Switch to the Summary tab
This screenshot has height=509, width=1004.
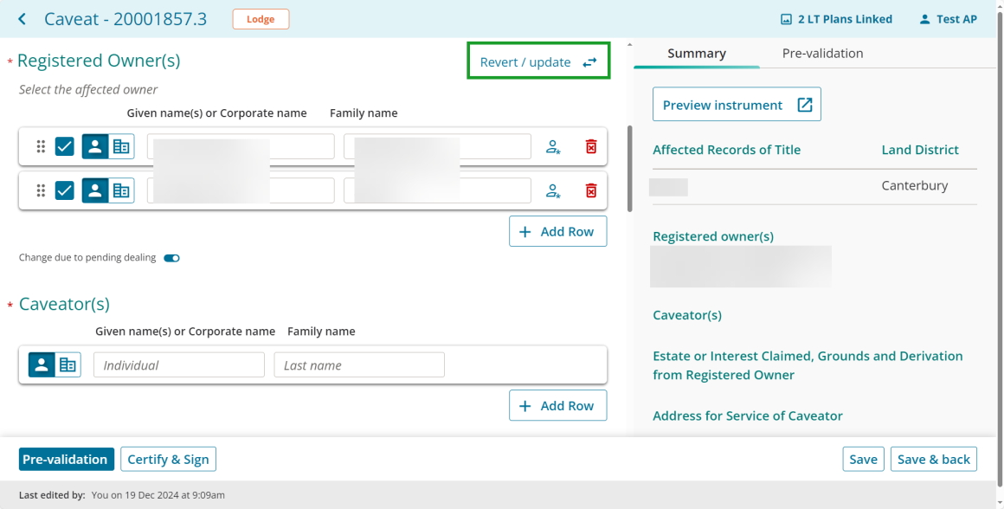point(697,53)
